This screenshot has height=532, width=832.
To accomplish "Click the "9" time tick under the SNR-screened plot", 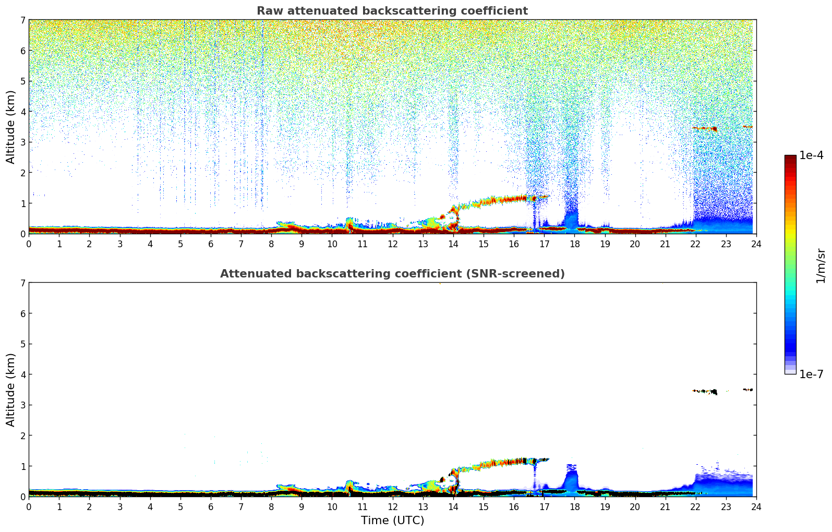I will pos(302,507).
